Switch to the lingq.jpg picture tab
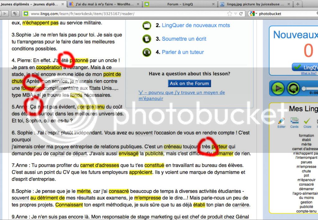Viewport: 318px width, 220px height. point(255,4)
